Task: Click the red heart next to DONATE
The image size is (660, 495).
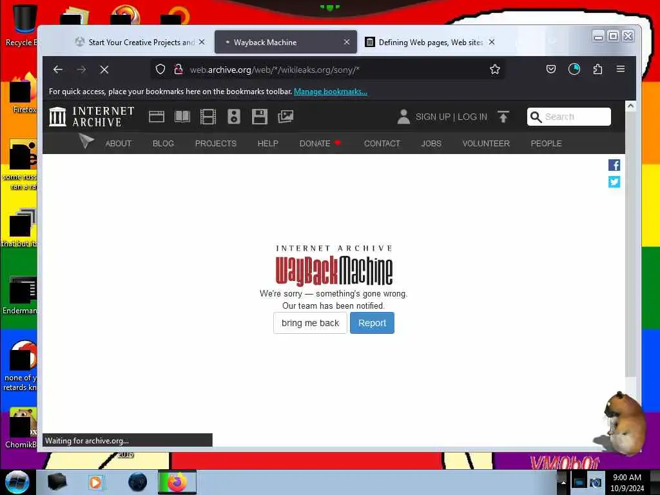Action: pyautogui.click(x=338, y=143)
